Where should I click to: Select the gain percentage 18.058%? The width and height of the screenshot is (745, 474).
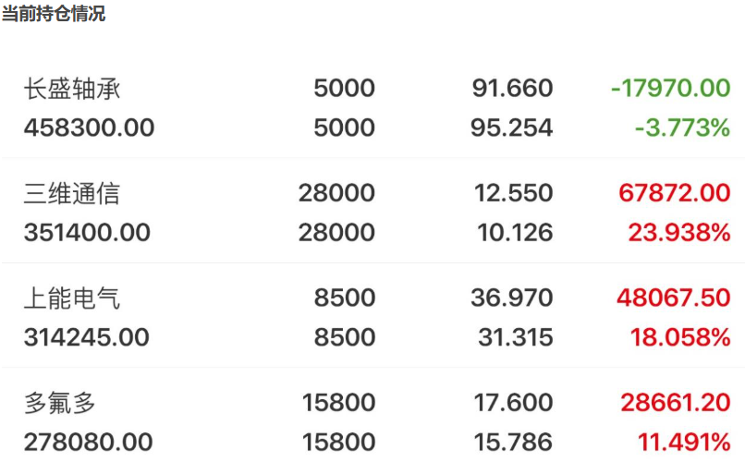pos(680,337)
